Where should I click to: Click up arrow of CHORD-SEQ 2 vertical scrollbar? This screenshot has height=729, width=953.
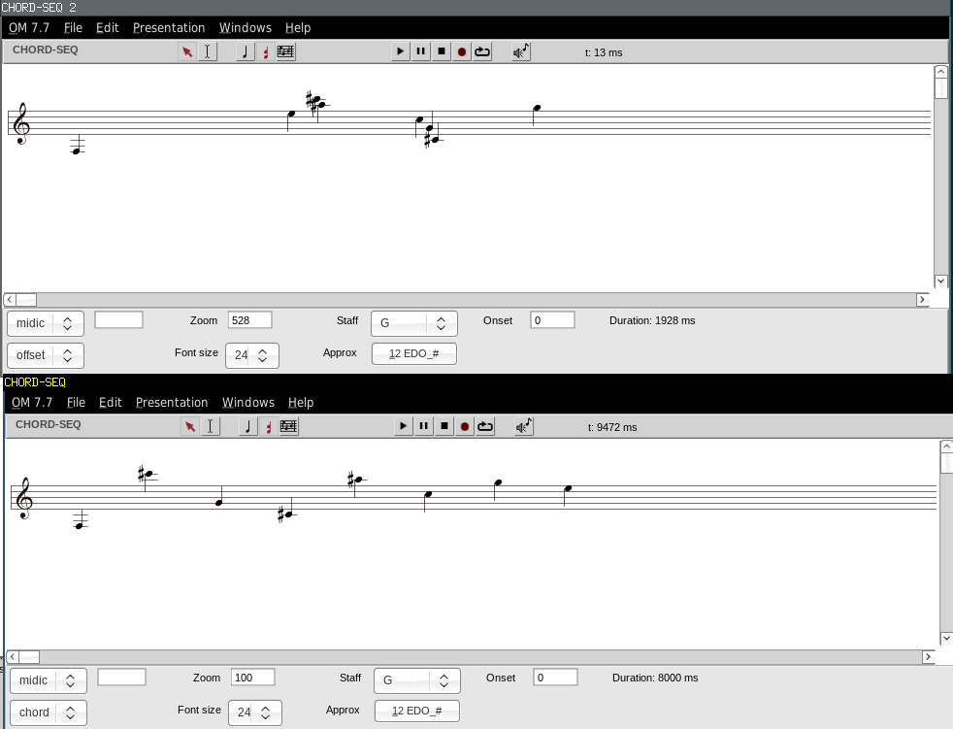(x=940, y=72)
